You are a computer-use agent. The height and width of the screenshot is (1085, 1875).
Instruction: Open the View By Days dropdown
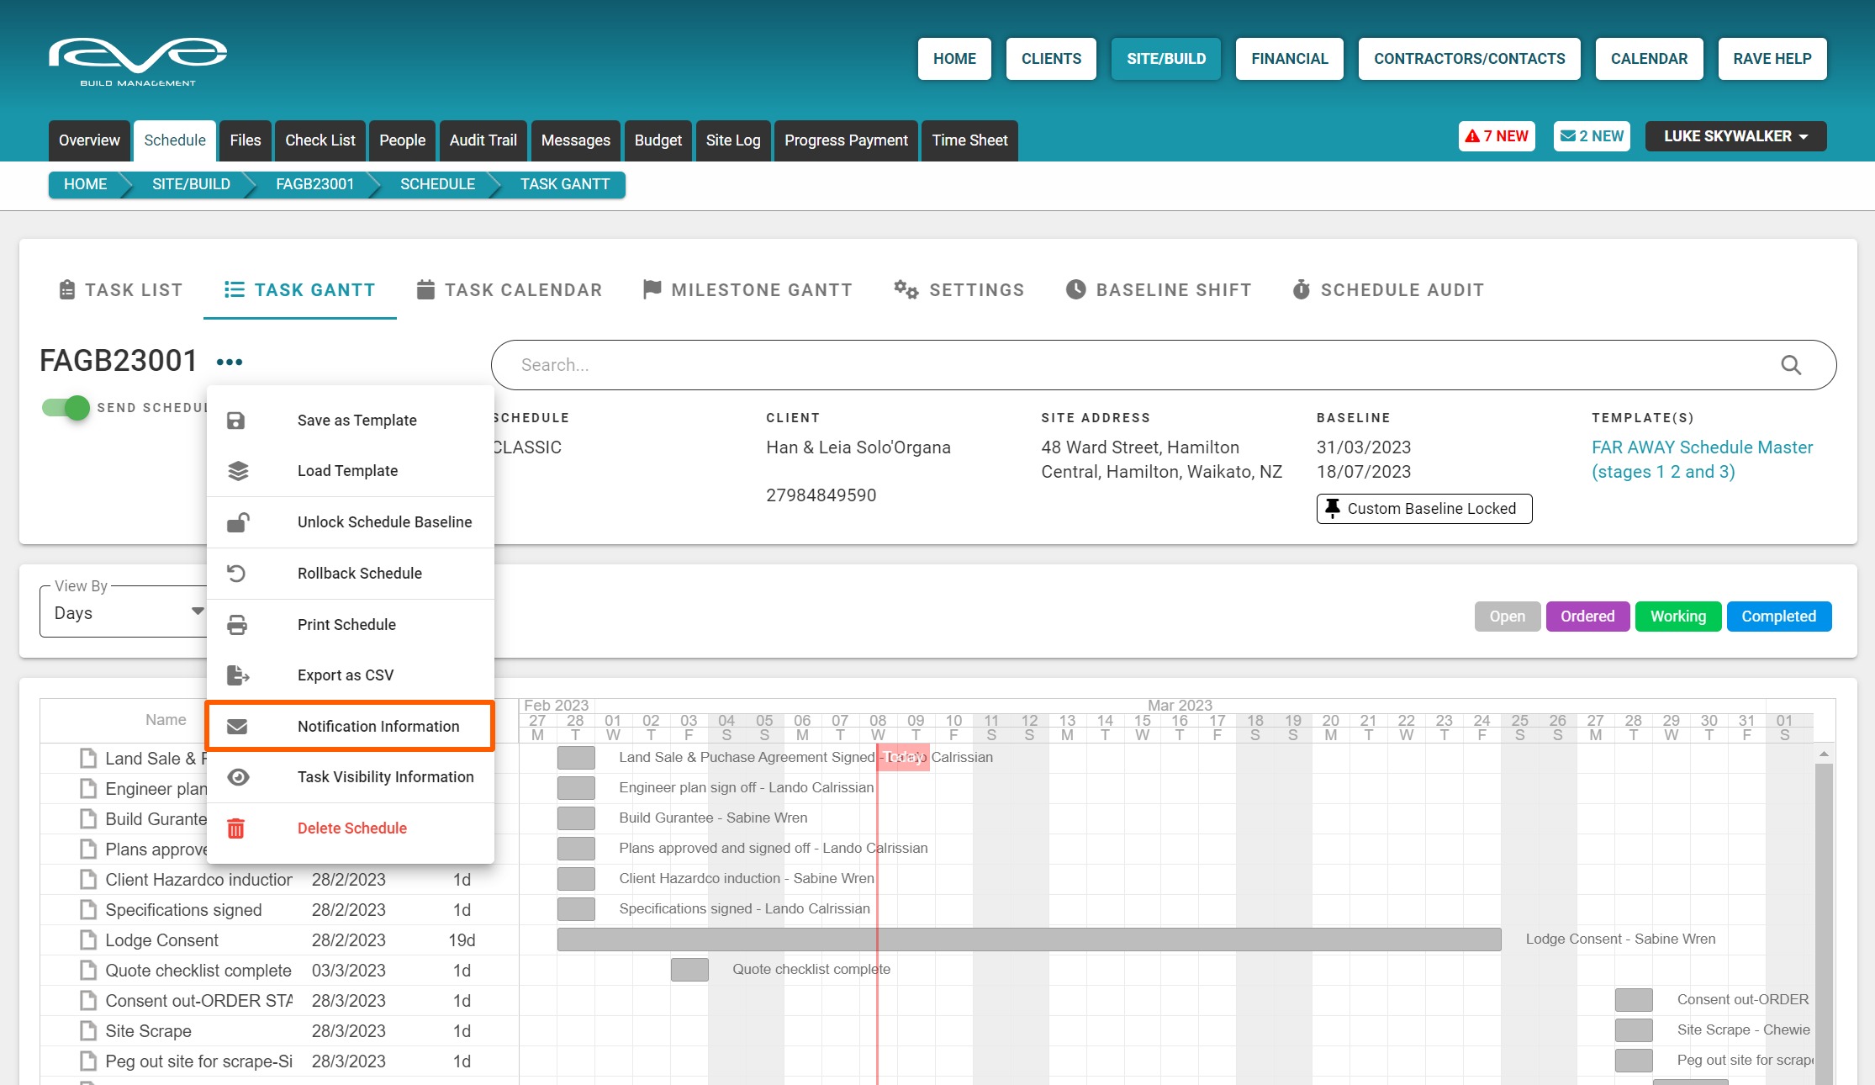126,612
